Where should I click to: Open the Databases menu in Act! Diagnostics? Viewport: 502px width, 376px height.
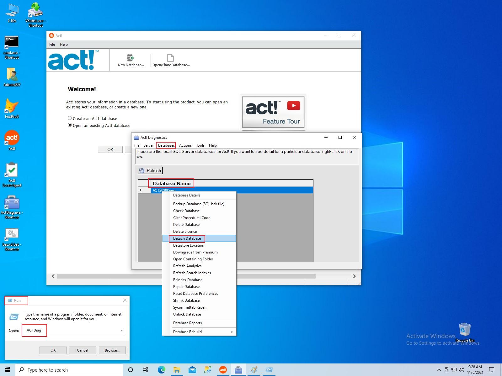[166, 145]
